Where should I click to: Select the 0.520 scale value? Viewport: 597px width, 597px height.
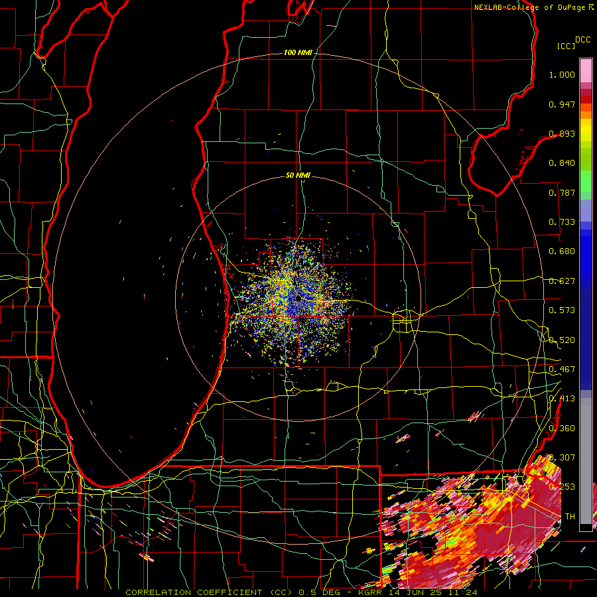[562, 340]
